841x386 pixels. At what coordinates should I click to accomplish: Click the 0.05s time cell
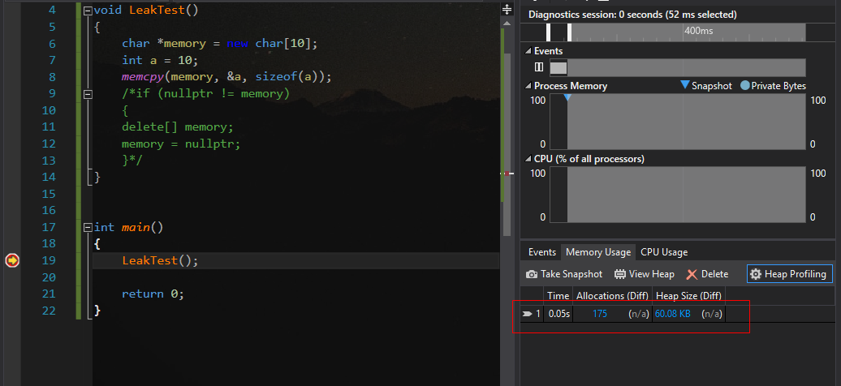[559, 314]
